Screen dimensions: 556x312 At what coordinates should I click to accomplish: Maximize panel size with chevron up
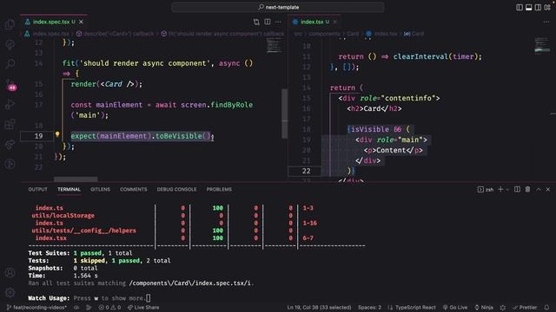pos(539,190)
